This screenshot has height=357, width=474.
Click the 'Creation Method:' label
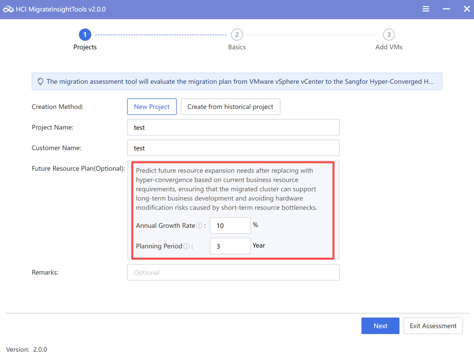coord(58,107)
